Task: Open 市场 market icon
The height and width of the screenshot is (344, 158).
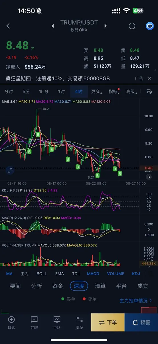Action: (57, 322)
